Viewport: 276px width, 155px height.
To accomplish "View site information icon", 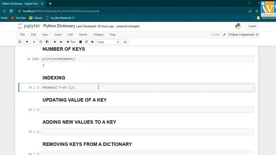I will pos(19,11).
